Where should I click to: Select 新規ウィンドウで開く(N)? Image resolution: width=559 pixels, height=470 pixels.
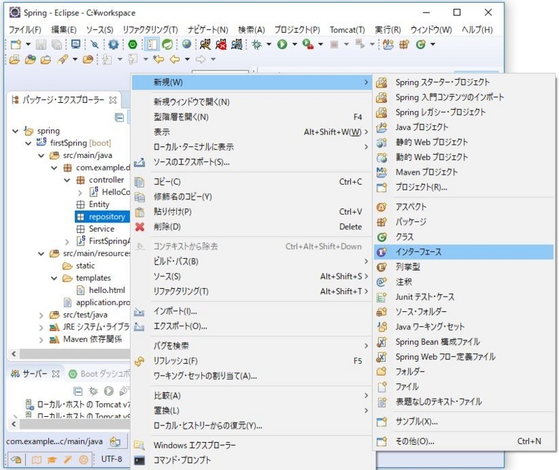[x=252, y=102]
